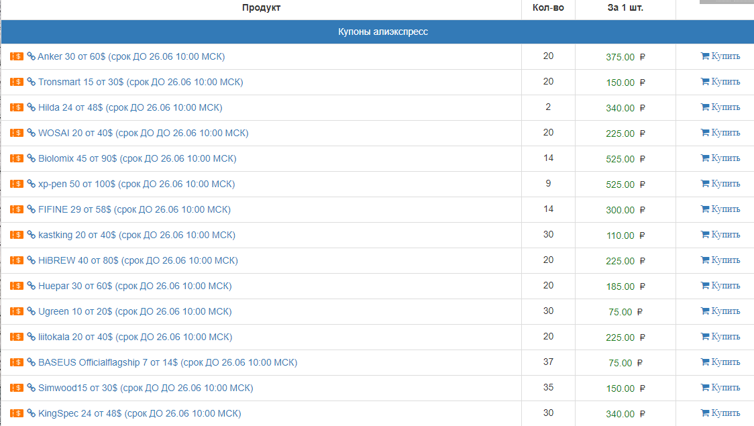Viewport: 754px width, 426px height.
Task: Click the orange coupon icon beside kastking
Action: [16, 235]
